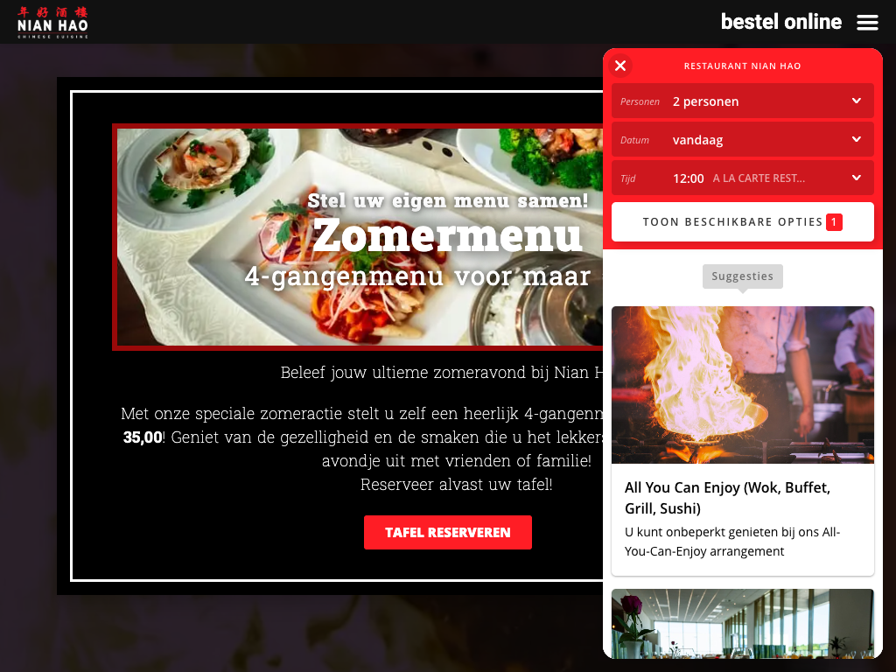Click the Zomermenu banner image
Image resolution: width=896 pixels, height=672 pixels.
[360, 236]
